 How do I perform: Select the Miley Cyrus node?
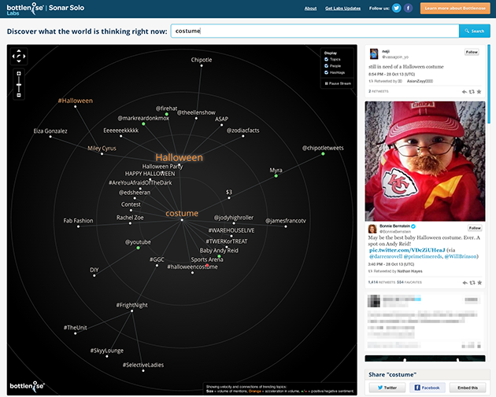[x=102, y=148]
